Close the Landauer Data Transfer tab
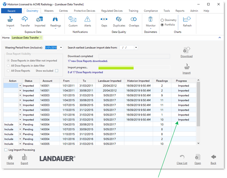227x178 pixels. point(41,38)
